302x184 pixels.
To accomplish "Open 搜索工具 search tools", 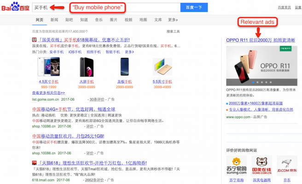I will [173, 32].
